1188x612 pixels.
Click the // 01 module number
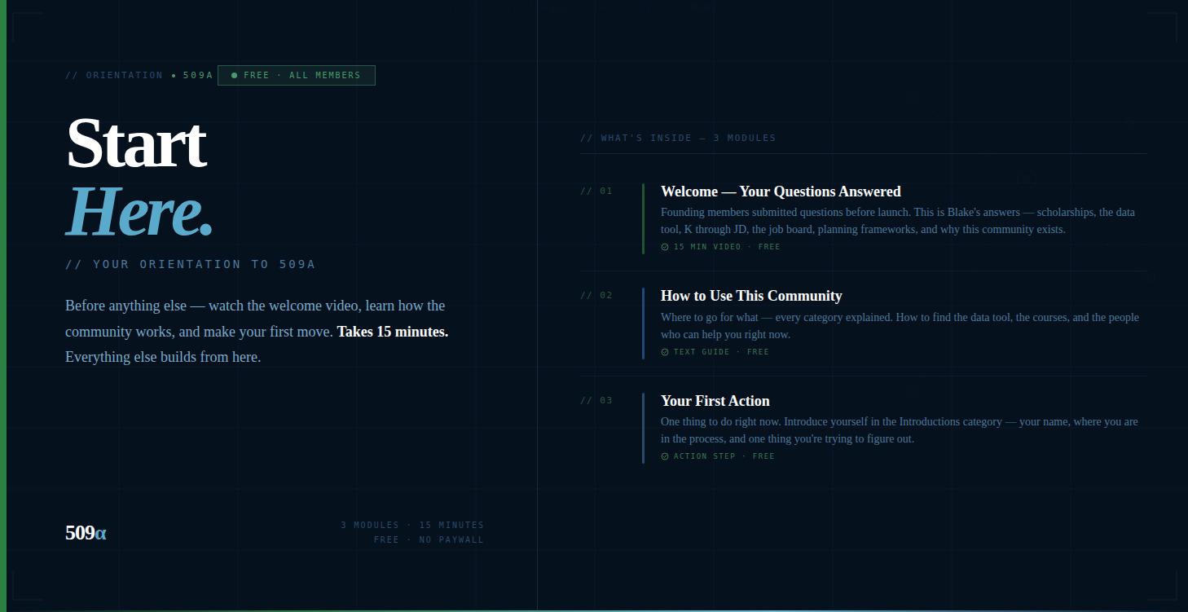pos(596,192)
